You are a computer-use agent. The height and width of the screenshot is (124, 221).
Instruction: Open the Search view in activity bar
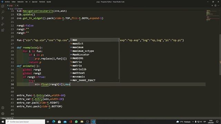[x=3, y=12]
